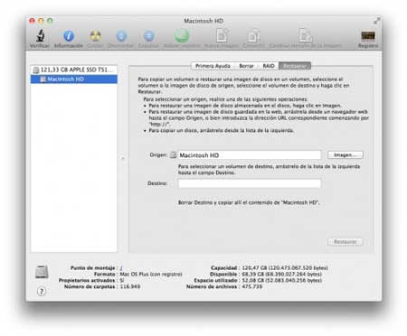Click the Disponible value 68,39 GB

tap(282, 274)
